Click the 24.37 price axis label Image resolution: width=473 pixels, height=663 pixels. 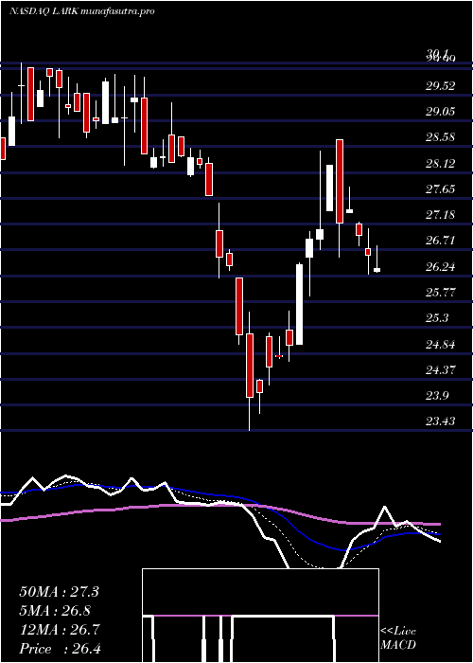(440, 370)
